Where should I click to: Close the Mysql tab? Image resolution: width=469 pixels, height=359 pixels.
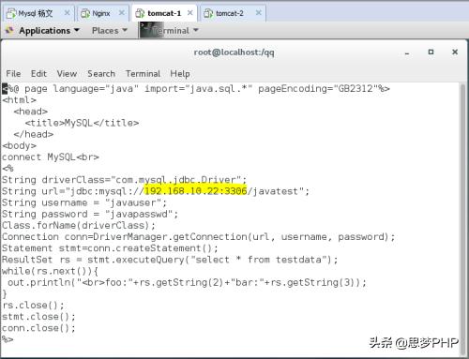(67, 13)
